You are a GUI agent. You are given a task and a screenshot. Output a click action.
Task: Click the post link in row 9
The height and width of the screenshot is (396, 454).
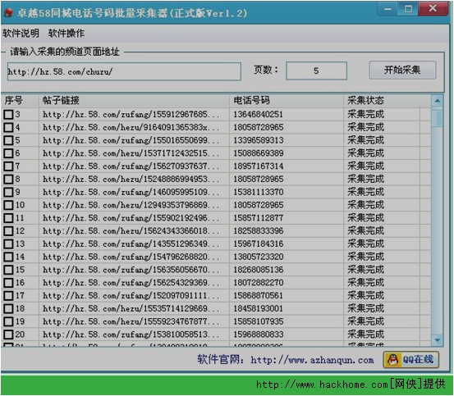tap(131, 192)
